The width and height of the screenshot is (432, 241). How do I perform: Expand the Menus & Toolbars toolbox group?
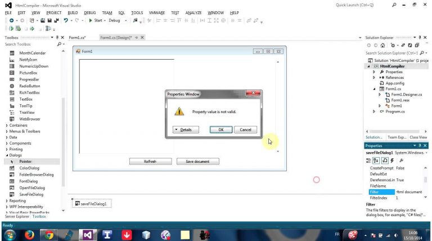[7, 131]
